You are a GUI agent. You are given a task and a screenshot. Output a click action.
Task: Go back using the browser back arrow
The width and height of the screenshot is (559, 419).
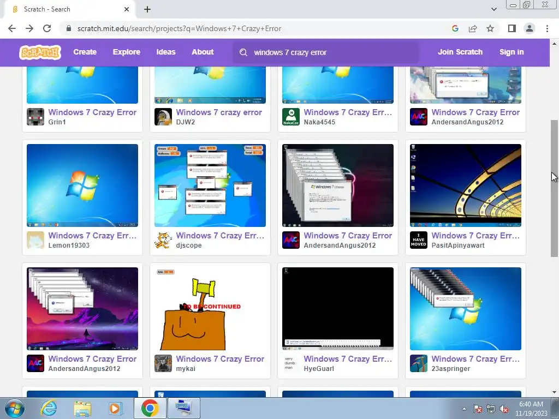point(12,28)
